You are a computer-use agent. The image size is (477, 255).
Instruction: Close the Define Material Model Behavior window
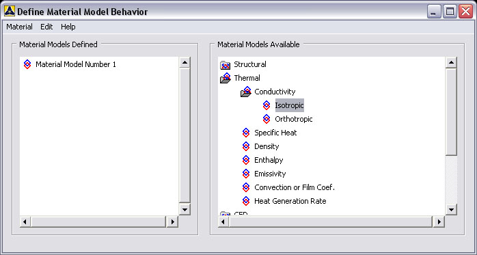click(x=466, y=12)
